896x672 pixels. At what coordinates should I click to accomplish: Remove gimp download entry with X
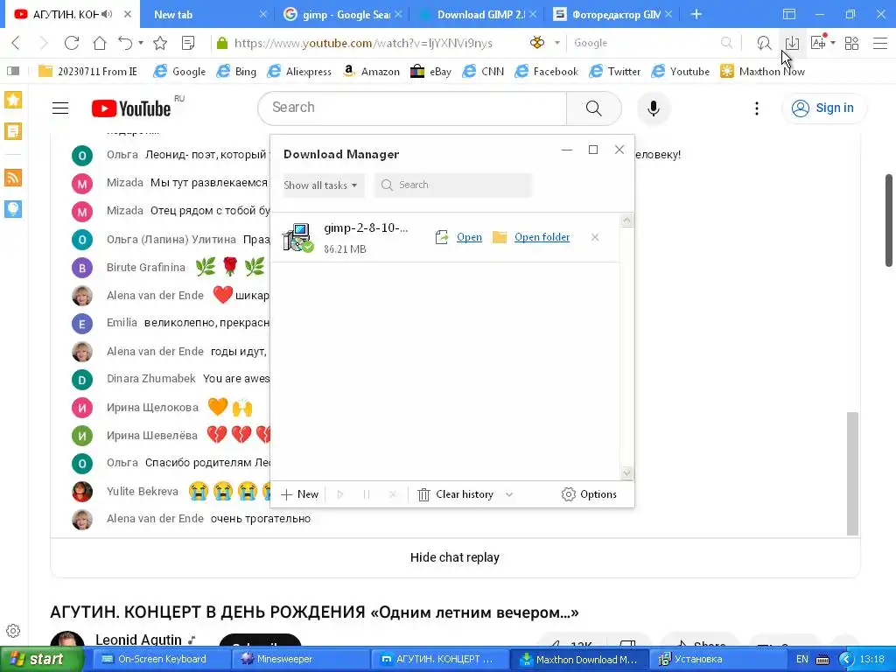tap(595, 237)
